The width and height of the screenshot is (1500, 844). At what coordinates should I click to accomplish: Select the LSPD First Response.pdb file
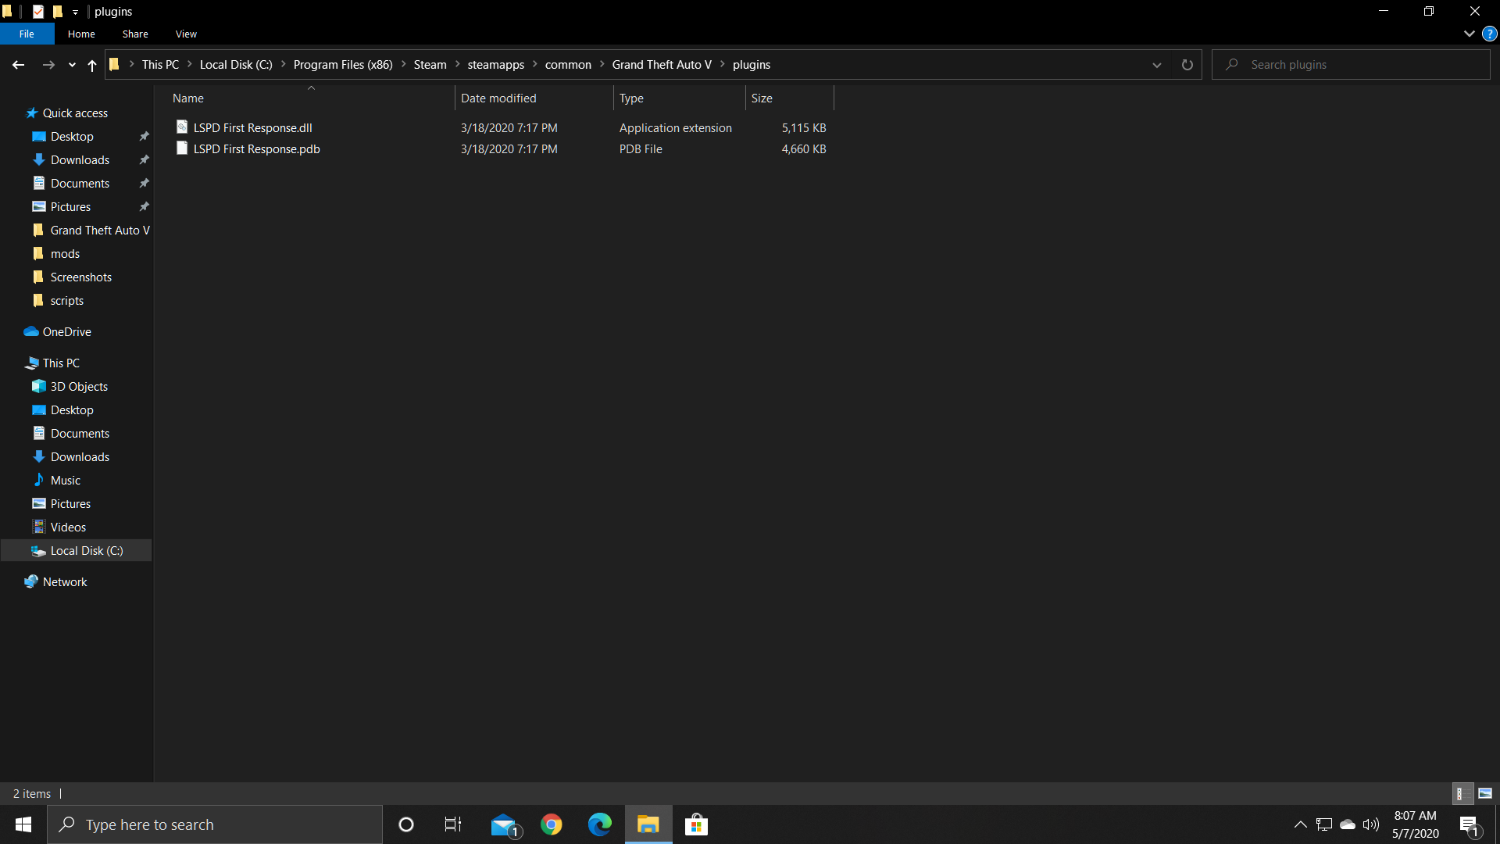tap(256, 148)
